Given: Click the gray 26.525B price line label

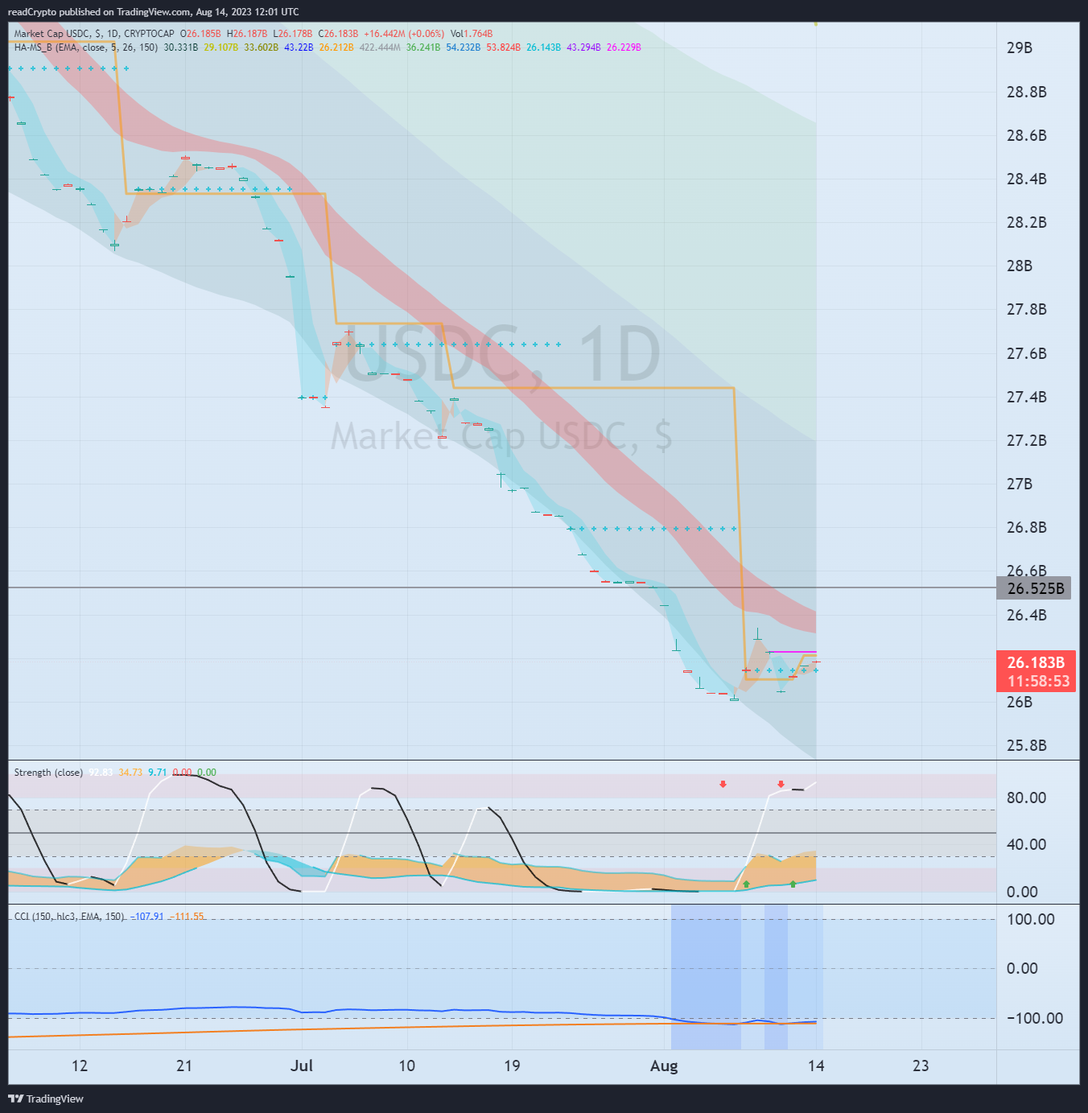Looking at the screenshot, I should click(x=1036, y=588).
